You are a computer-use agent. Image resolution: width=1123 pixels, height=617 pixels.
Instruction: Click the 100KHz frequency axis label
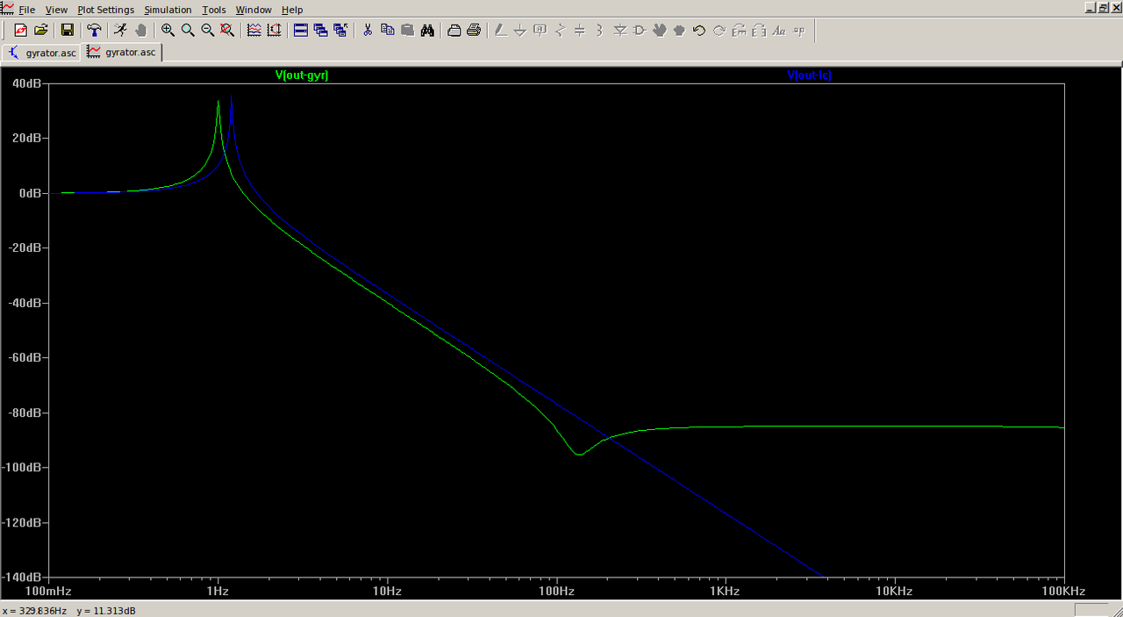click(1063, 591)
